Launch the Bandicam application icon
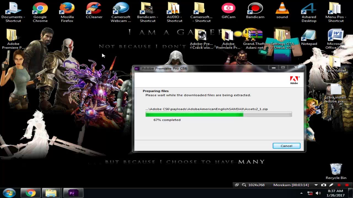This screenshot has height=198, width=353. (255, 11)
